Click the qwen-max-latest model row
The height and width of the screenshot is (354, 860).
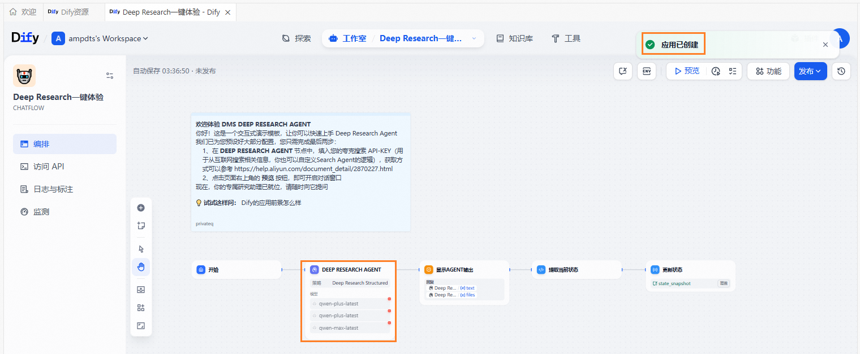pos(350,328)
